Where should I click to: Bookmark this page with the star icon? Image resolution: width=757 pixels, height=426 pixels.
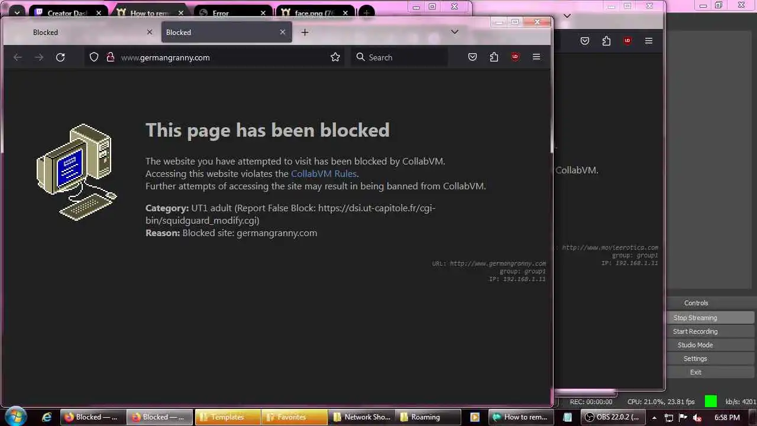point(335,57)
